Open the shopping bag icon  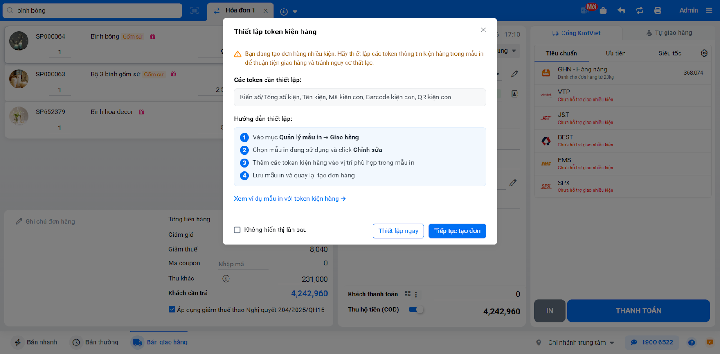tap(603, 11)
